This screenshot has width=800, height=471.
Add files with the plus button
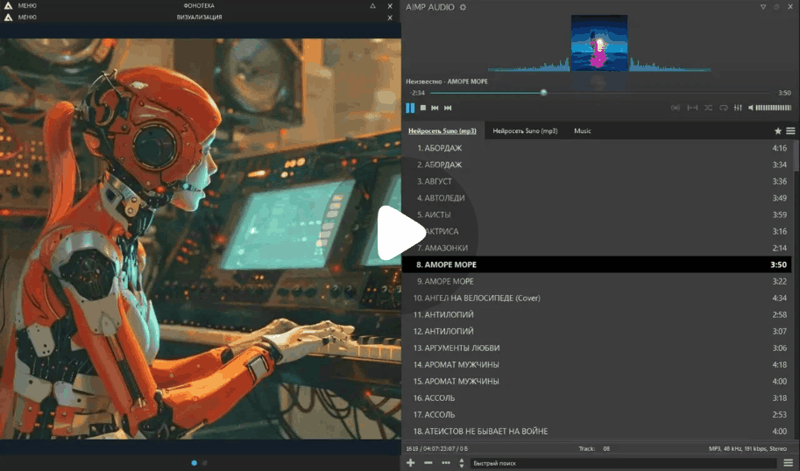[x=411, y=462]
